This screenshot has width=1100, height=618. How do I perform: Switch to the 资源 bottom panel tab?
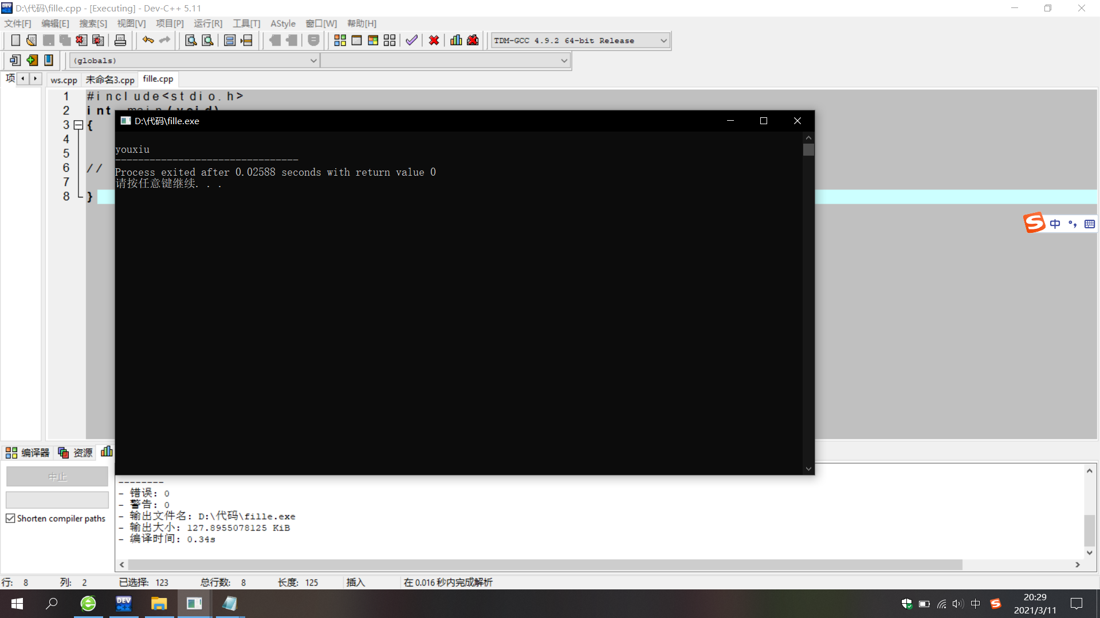(75, 453)
